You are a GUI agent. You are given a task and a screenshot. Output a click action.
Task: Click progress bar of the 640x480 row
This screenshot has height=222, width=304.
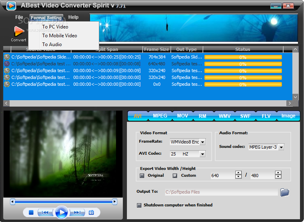pyautogui.click(x=243, y=64)
